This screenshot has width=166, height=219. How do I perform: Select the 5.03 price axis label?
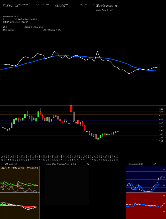[x=161, y=130]
